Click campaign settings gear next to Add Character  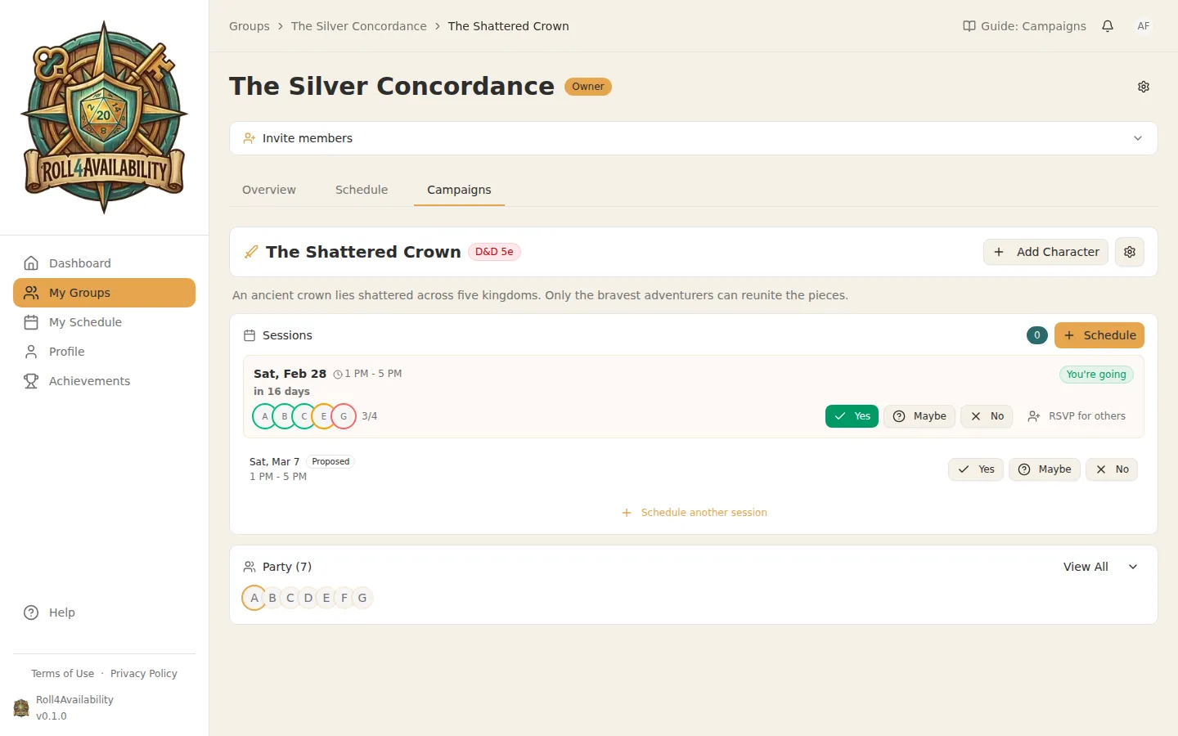point(1130,252)
